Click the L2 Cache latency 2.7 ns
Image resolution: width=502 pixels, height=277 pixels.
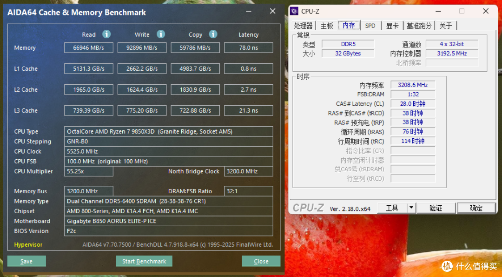248,90
